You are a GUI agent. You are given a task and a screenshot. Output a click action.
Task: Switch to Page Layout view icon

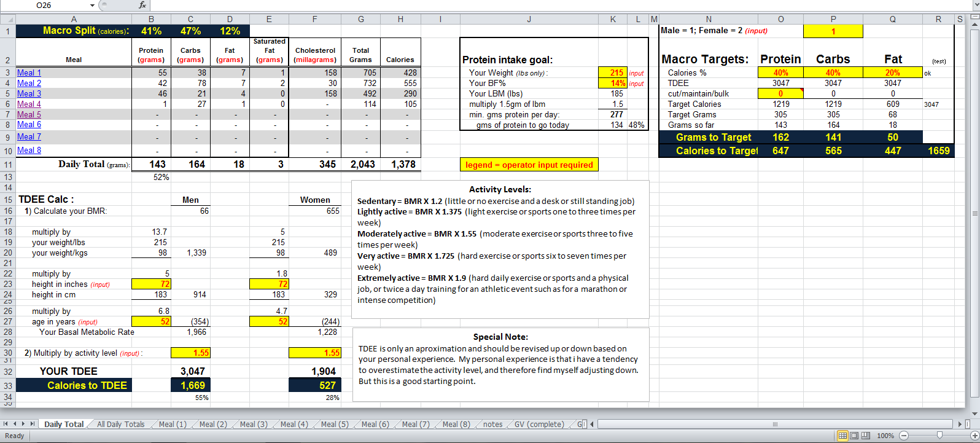click(855, 436)
